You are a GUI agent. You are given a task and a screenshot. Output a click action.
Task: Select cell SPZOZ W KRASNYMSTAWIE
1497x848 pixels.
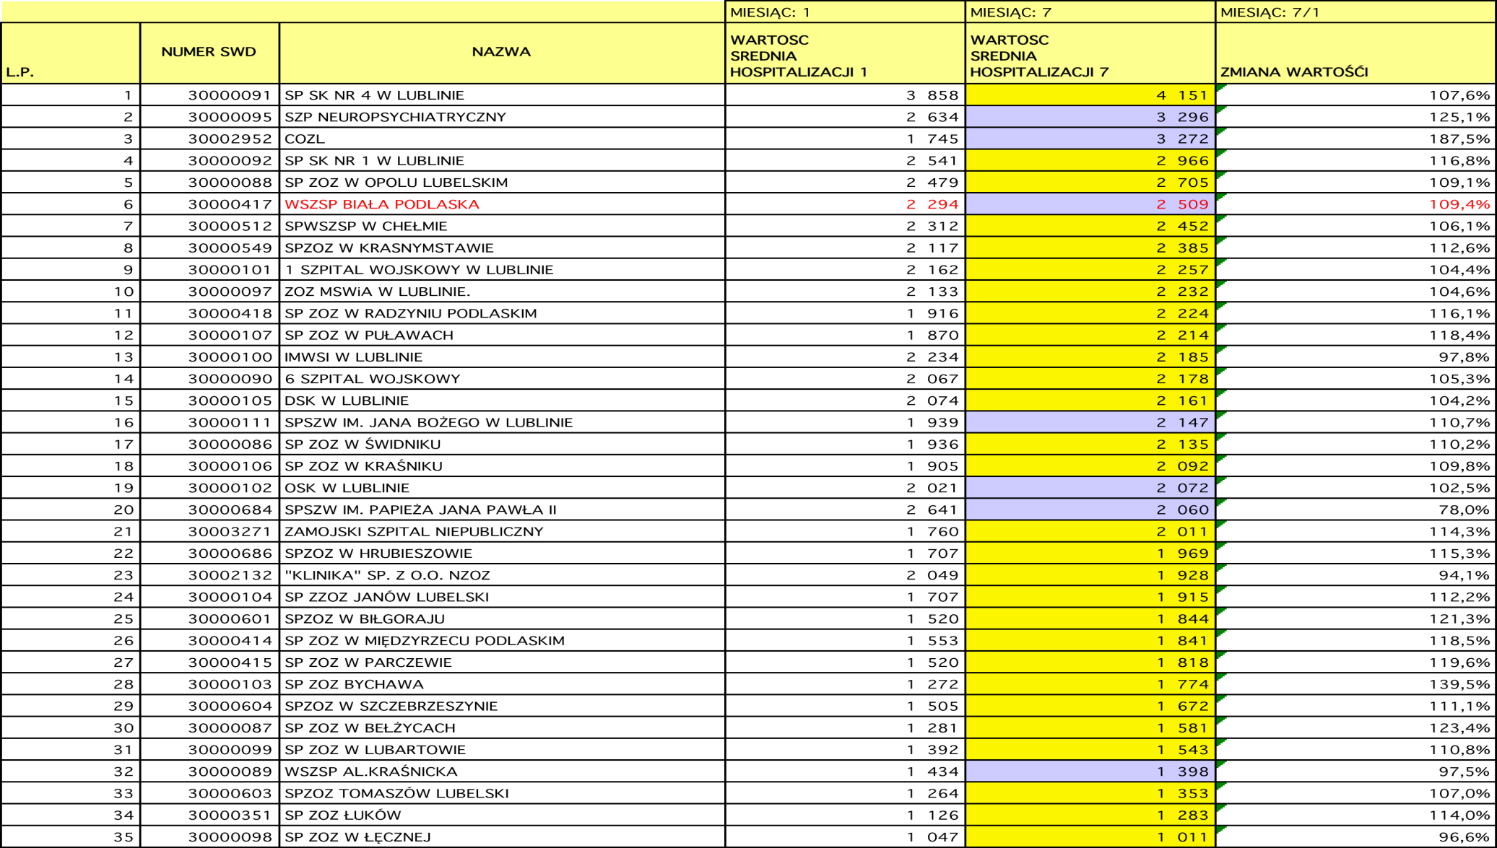point(502,248)
